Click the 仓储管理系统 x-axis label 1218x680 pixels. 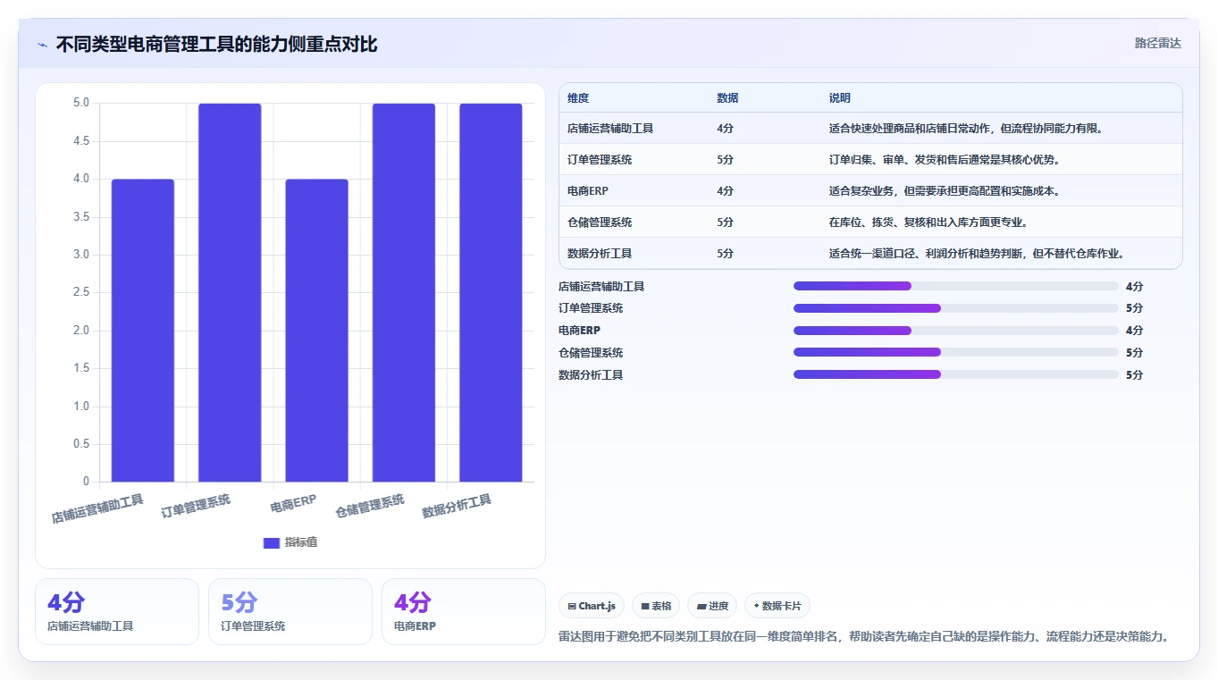370,507
